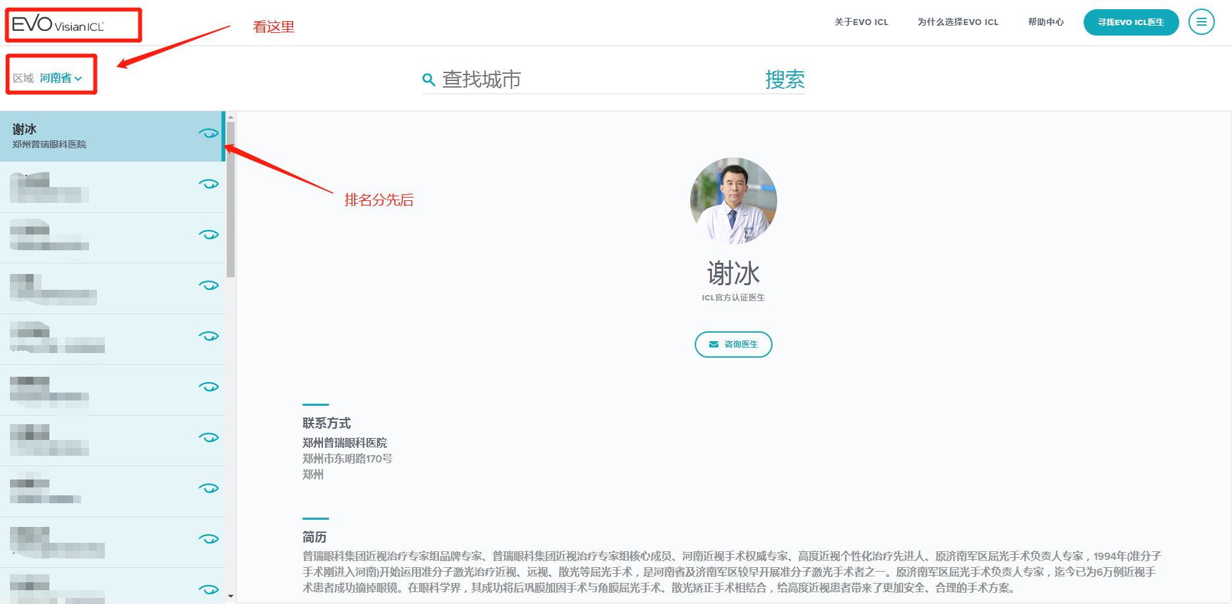The height and width of the screenshot is (604, 1232).
Task: Click the 搜索 link
Action: click(784, 80)
